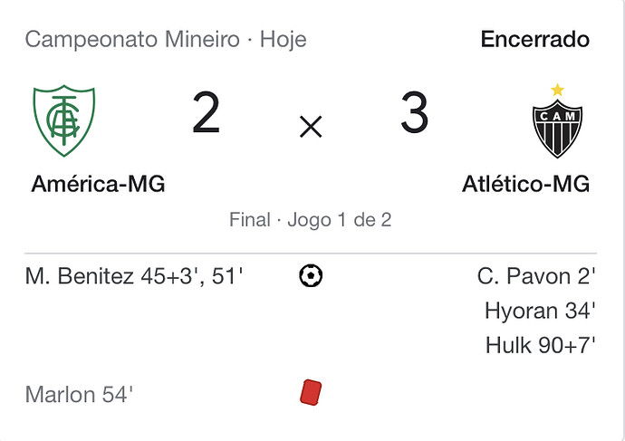Image resolution: width=625 pixels, height=441 pixels.
Task: Click scorer Hulk 90+7'
Action: pos(541,345)
